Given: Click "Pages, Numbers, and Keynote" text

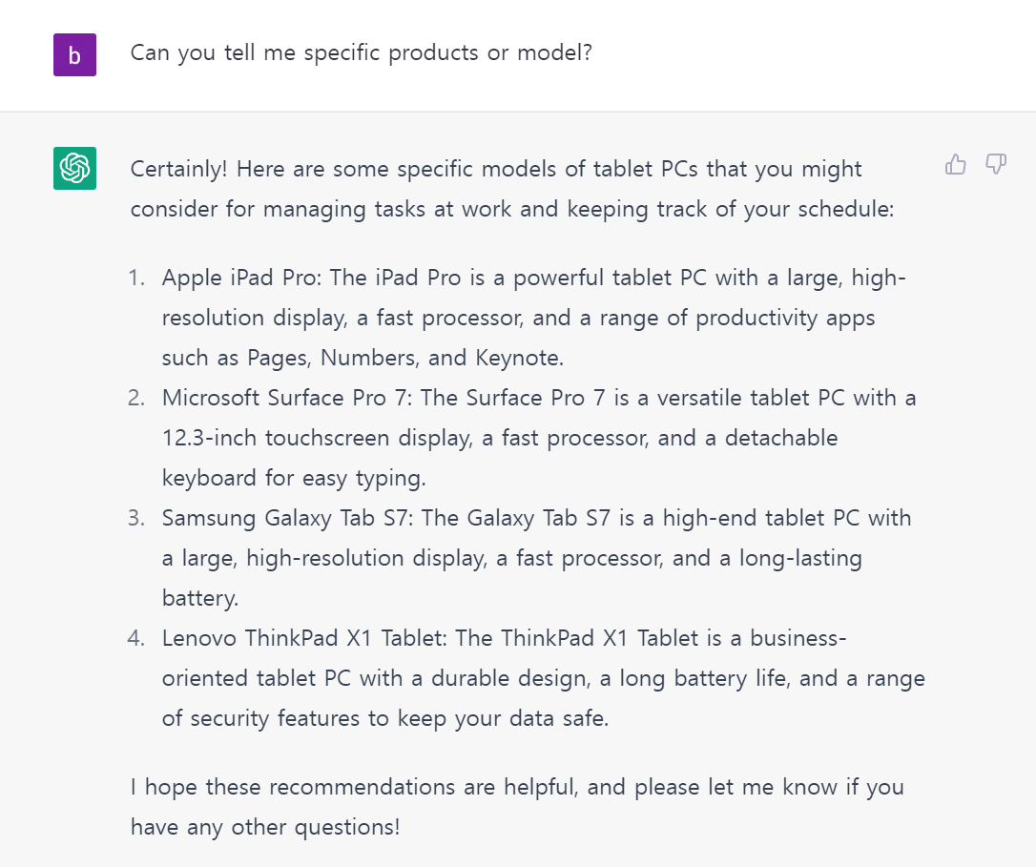Looking at the screenshot, I should click(405, 358).
